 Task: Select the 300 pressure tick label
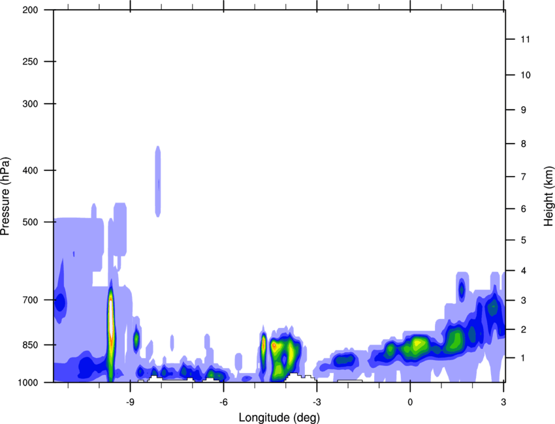[x=30, y=104]
